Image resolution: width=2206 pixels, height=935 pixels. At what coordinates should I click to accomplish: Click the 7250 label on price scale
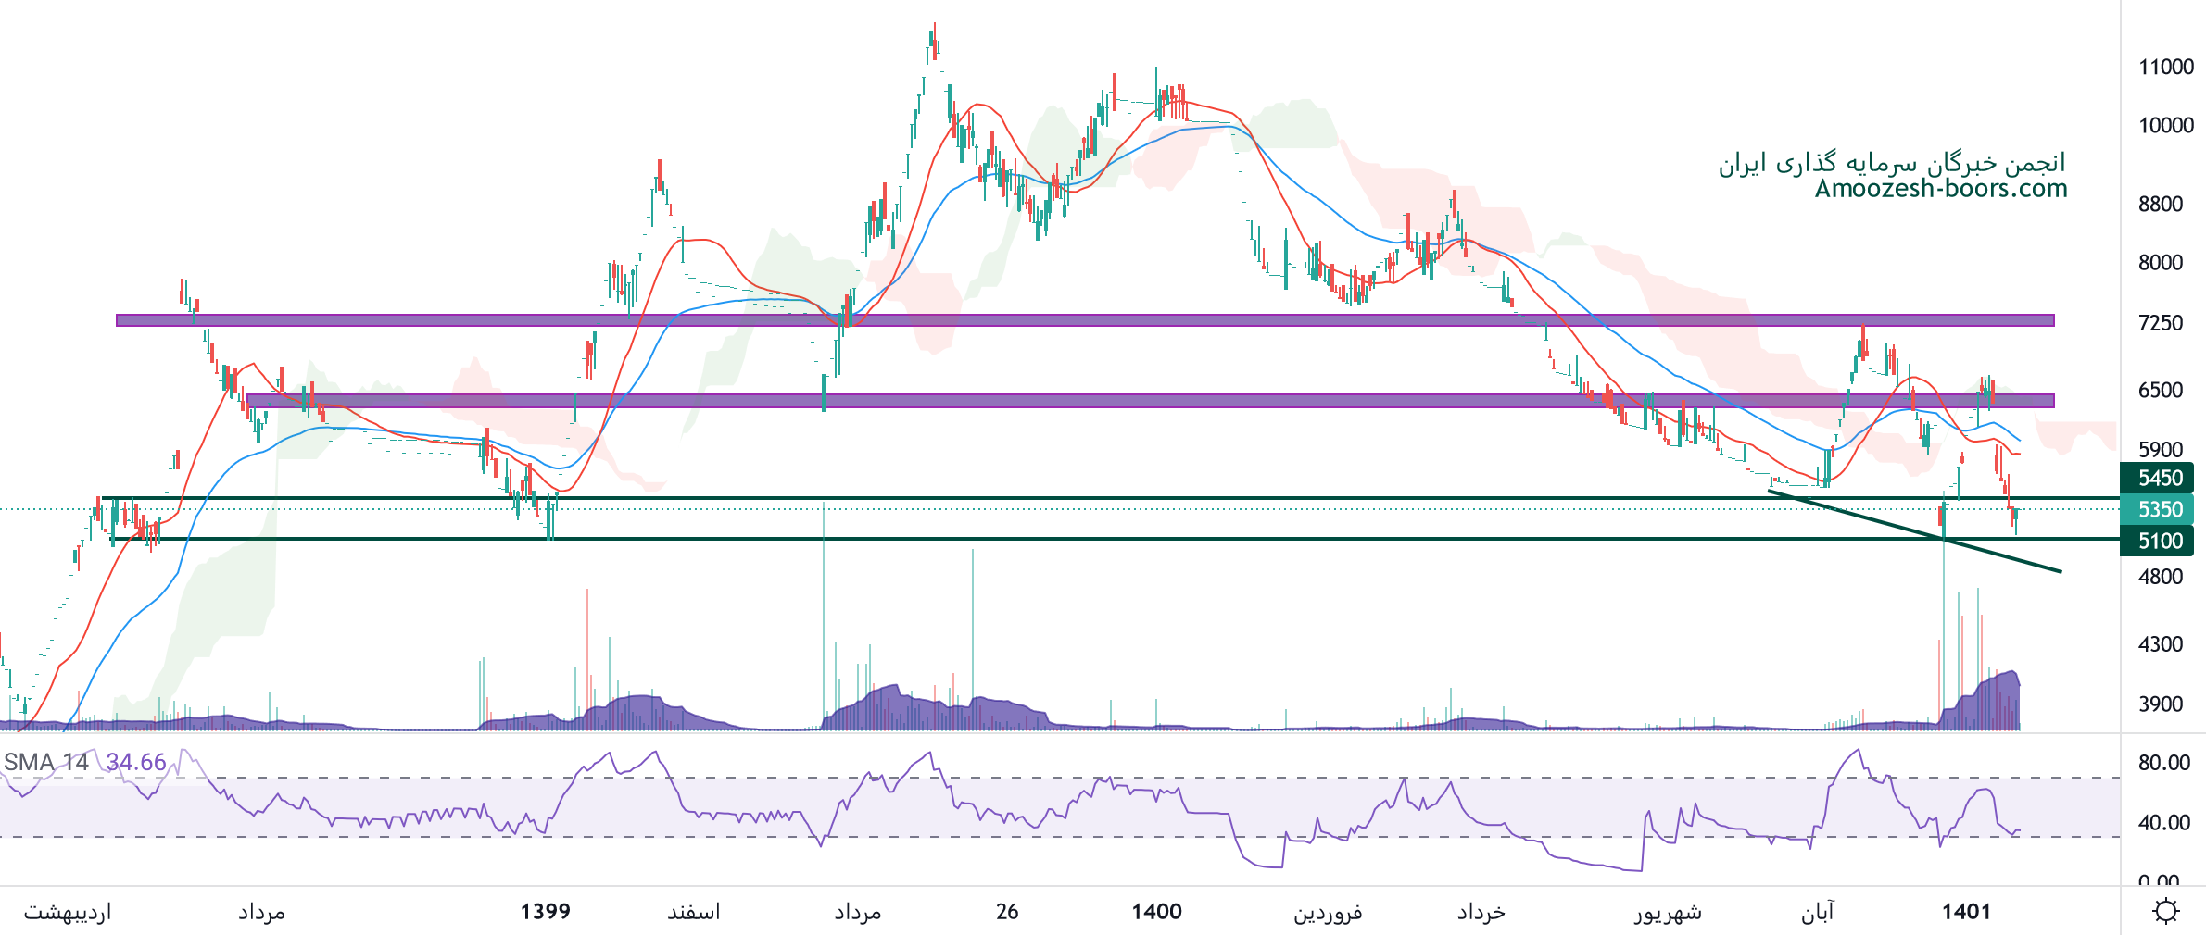click(x=2160, y=323)
